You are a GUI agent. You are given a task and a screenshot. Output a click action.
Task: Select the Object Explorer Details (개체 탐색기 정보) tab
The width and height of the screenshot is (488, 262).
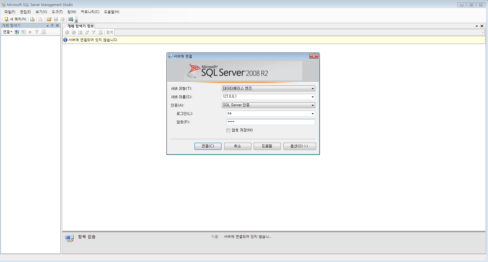[x=80, y=26]
